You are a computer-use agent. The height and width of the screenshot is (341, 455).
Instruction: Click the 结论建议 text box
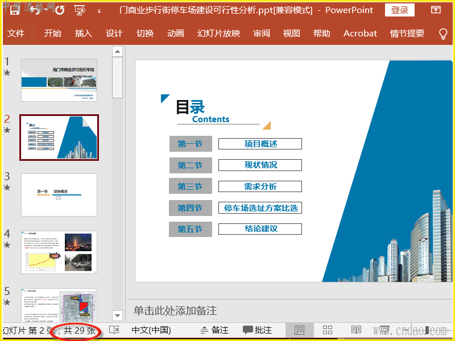260,229
